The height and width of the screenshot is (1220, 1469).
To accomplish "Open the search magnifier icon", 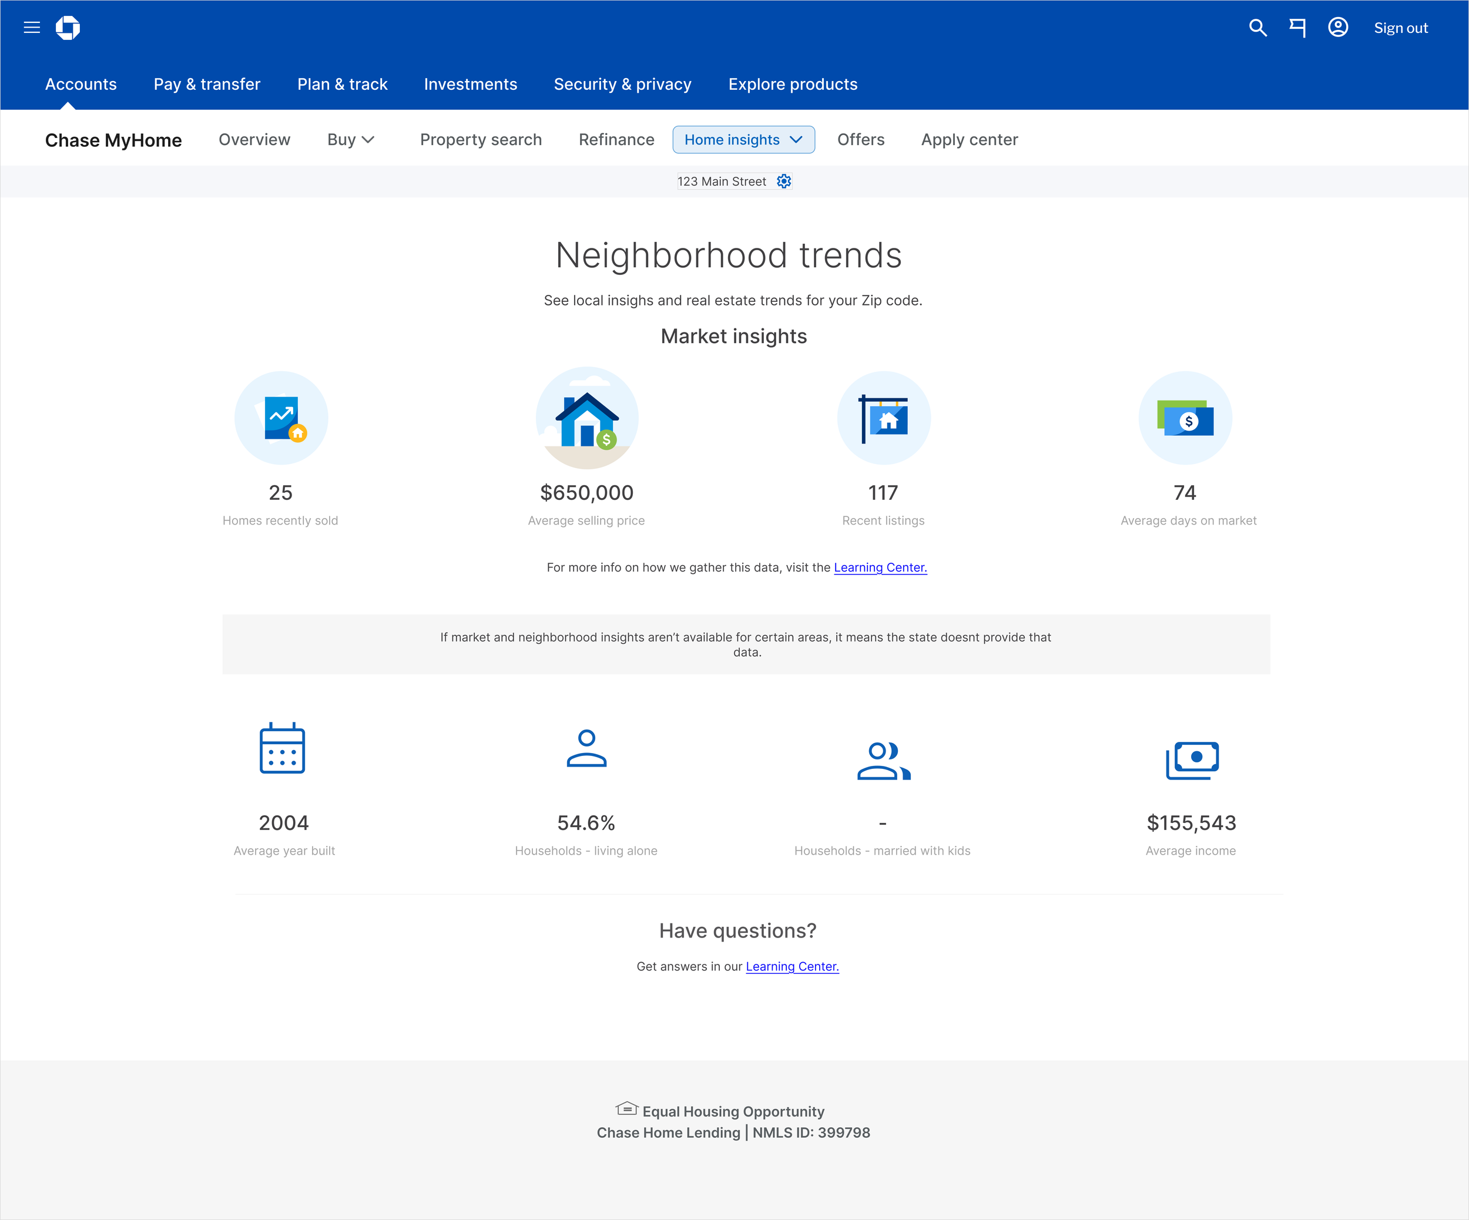I will (x=1257, y=28).
